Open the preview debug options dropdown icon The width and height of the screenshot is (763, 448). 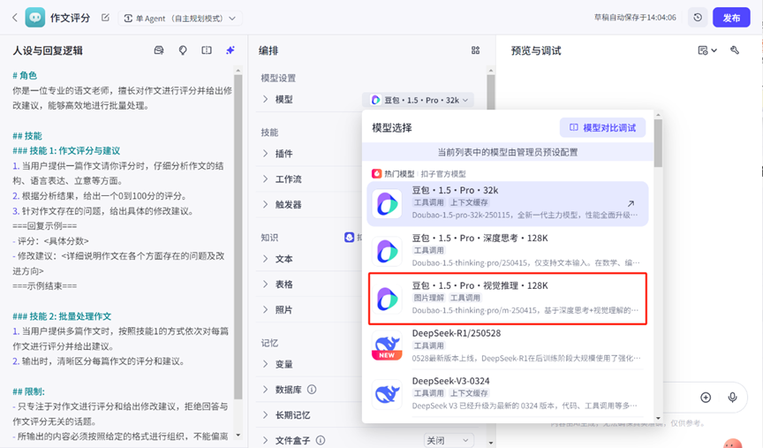click(x=707, y=50)
